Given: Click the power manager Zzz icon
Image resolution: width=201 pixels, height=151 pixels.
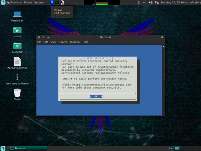Looking at the screenshot, I should 171,148.
